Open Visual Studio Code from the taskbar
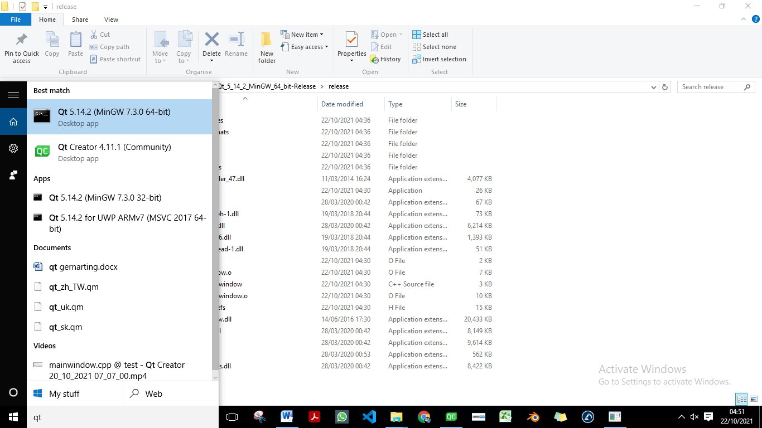This screenshot has width=762, height=428. [x=369, y=417]
